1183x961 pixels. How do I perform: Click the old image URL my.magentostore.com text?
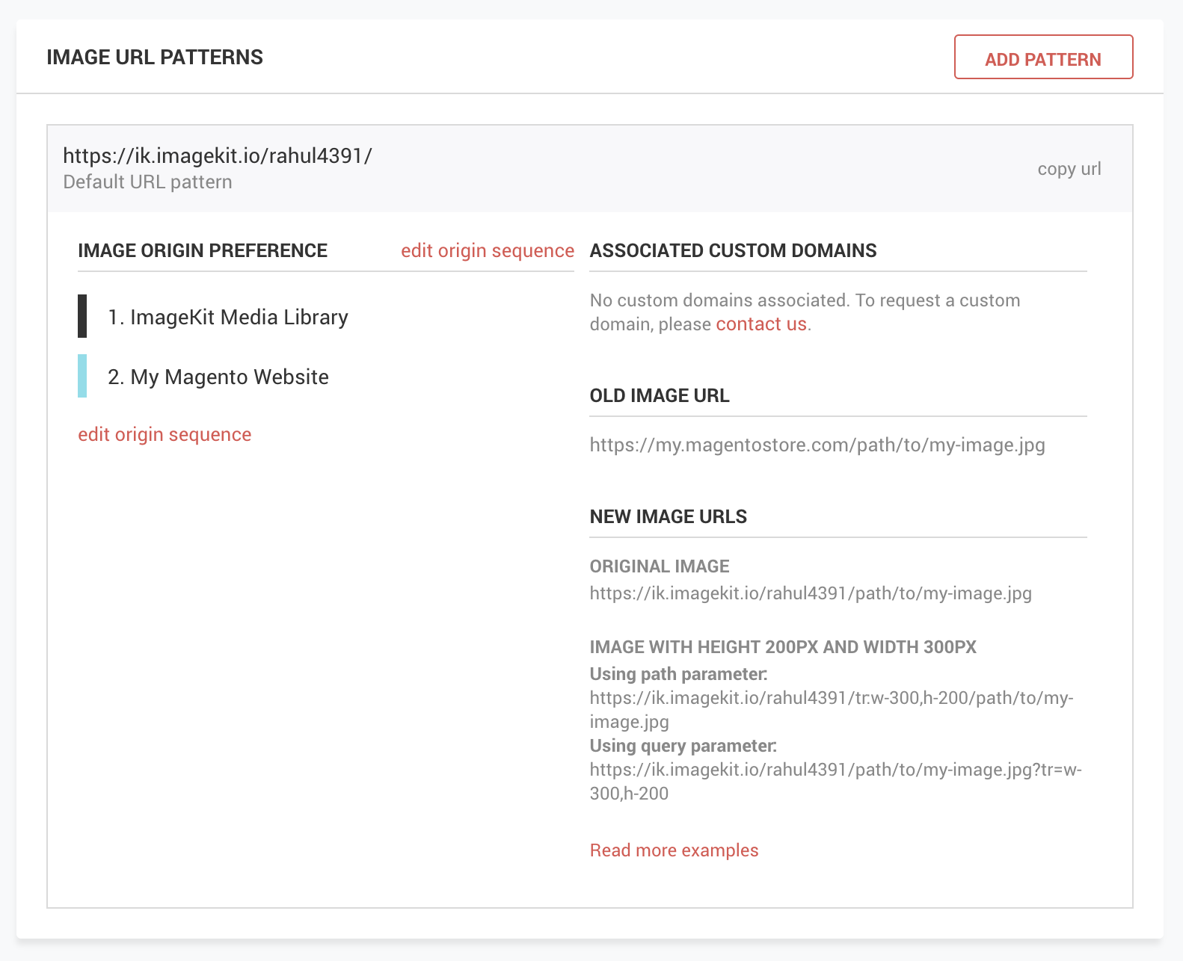[817, 445]
